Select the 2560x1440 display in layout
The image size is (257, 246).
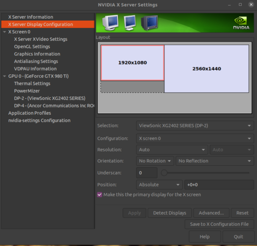pyautogui.click(x=207, y=69)
